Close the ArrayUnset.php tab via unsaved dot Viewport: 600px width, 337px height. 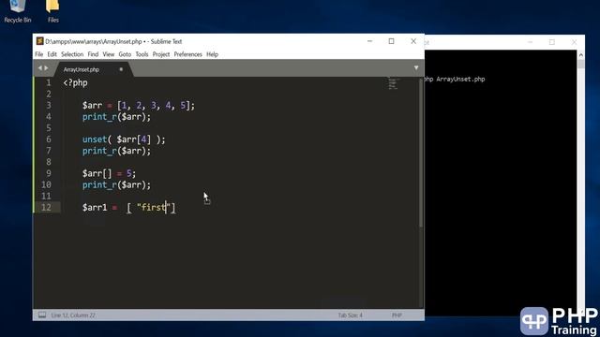(x=121, y=69)
